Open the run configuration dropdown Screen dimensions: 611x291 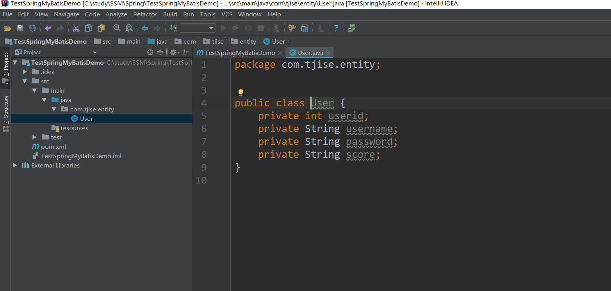click(x=198, y=28)
